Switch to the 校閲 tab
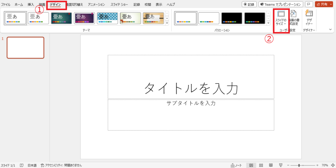 [x=148, y=5]
